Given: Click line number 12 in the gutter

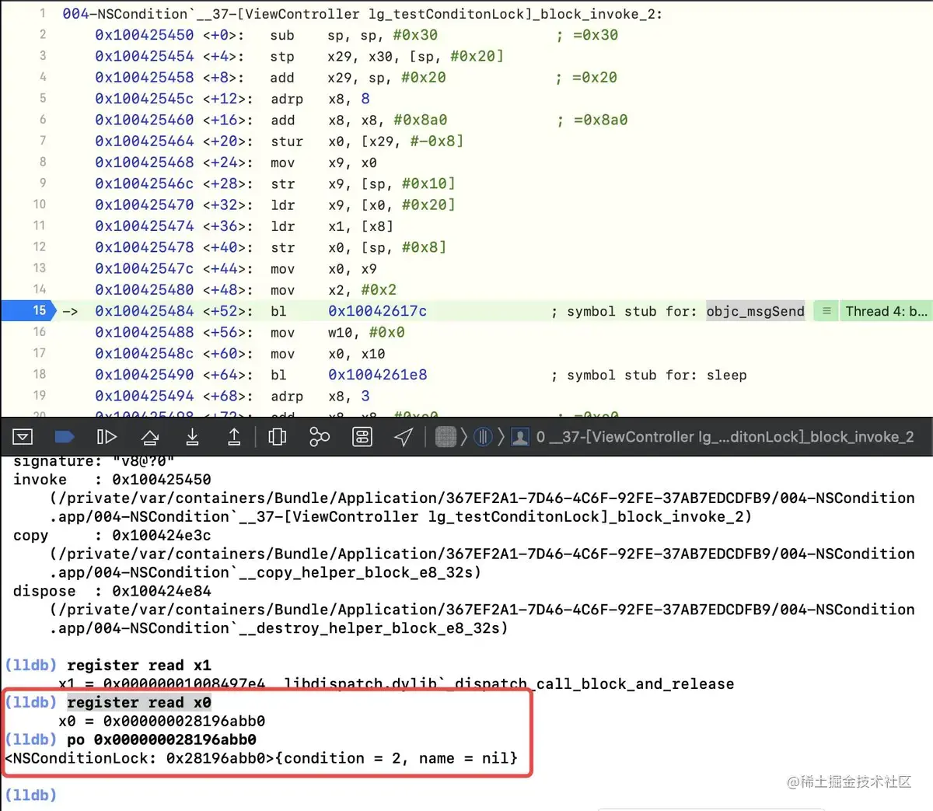Looking at the screenshot, I should click(40, 246).
